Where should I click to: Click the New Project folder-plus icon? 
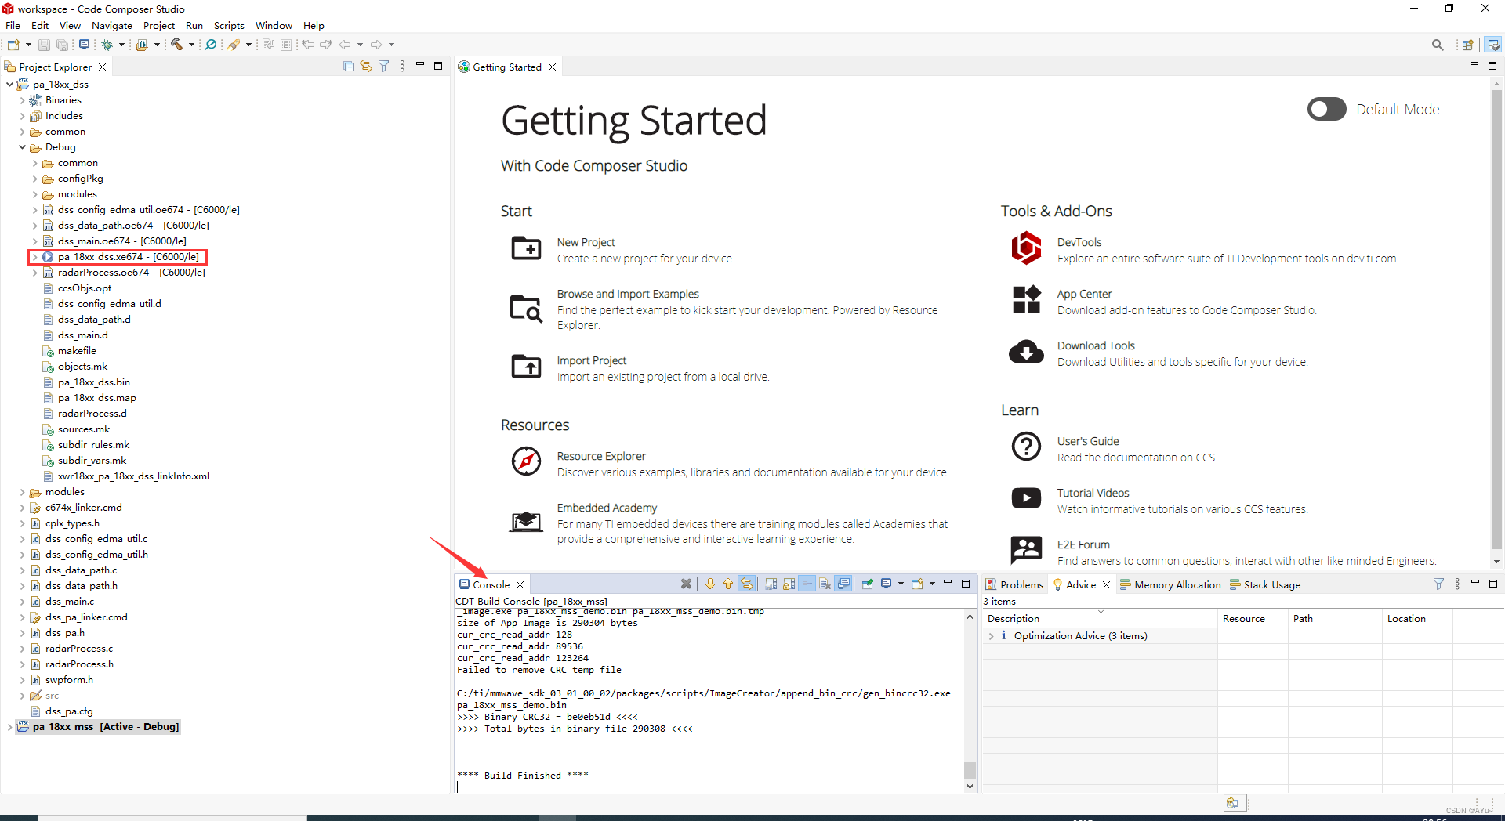(x=526, y=248)
